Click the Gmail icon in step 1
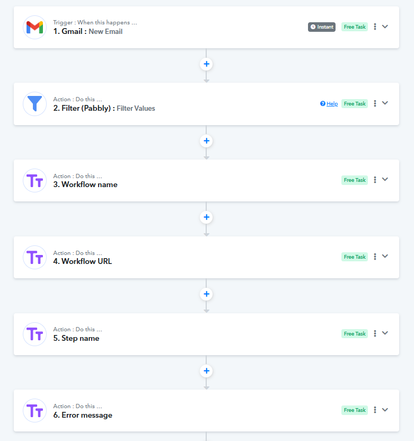 coord(34,27)
